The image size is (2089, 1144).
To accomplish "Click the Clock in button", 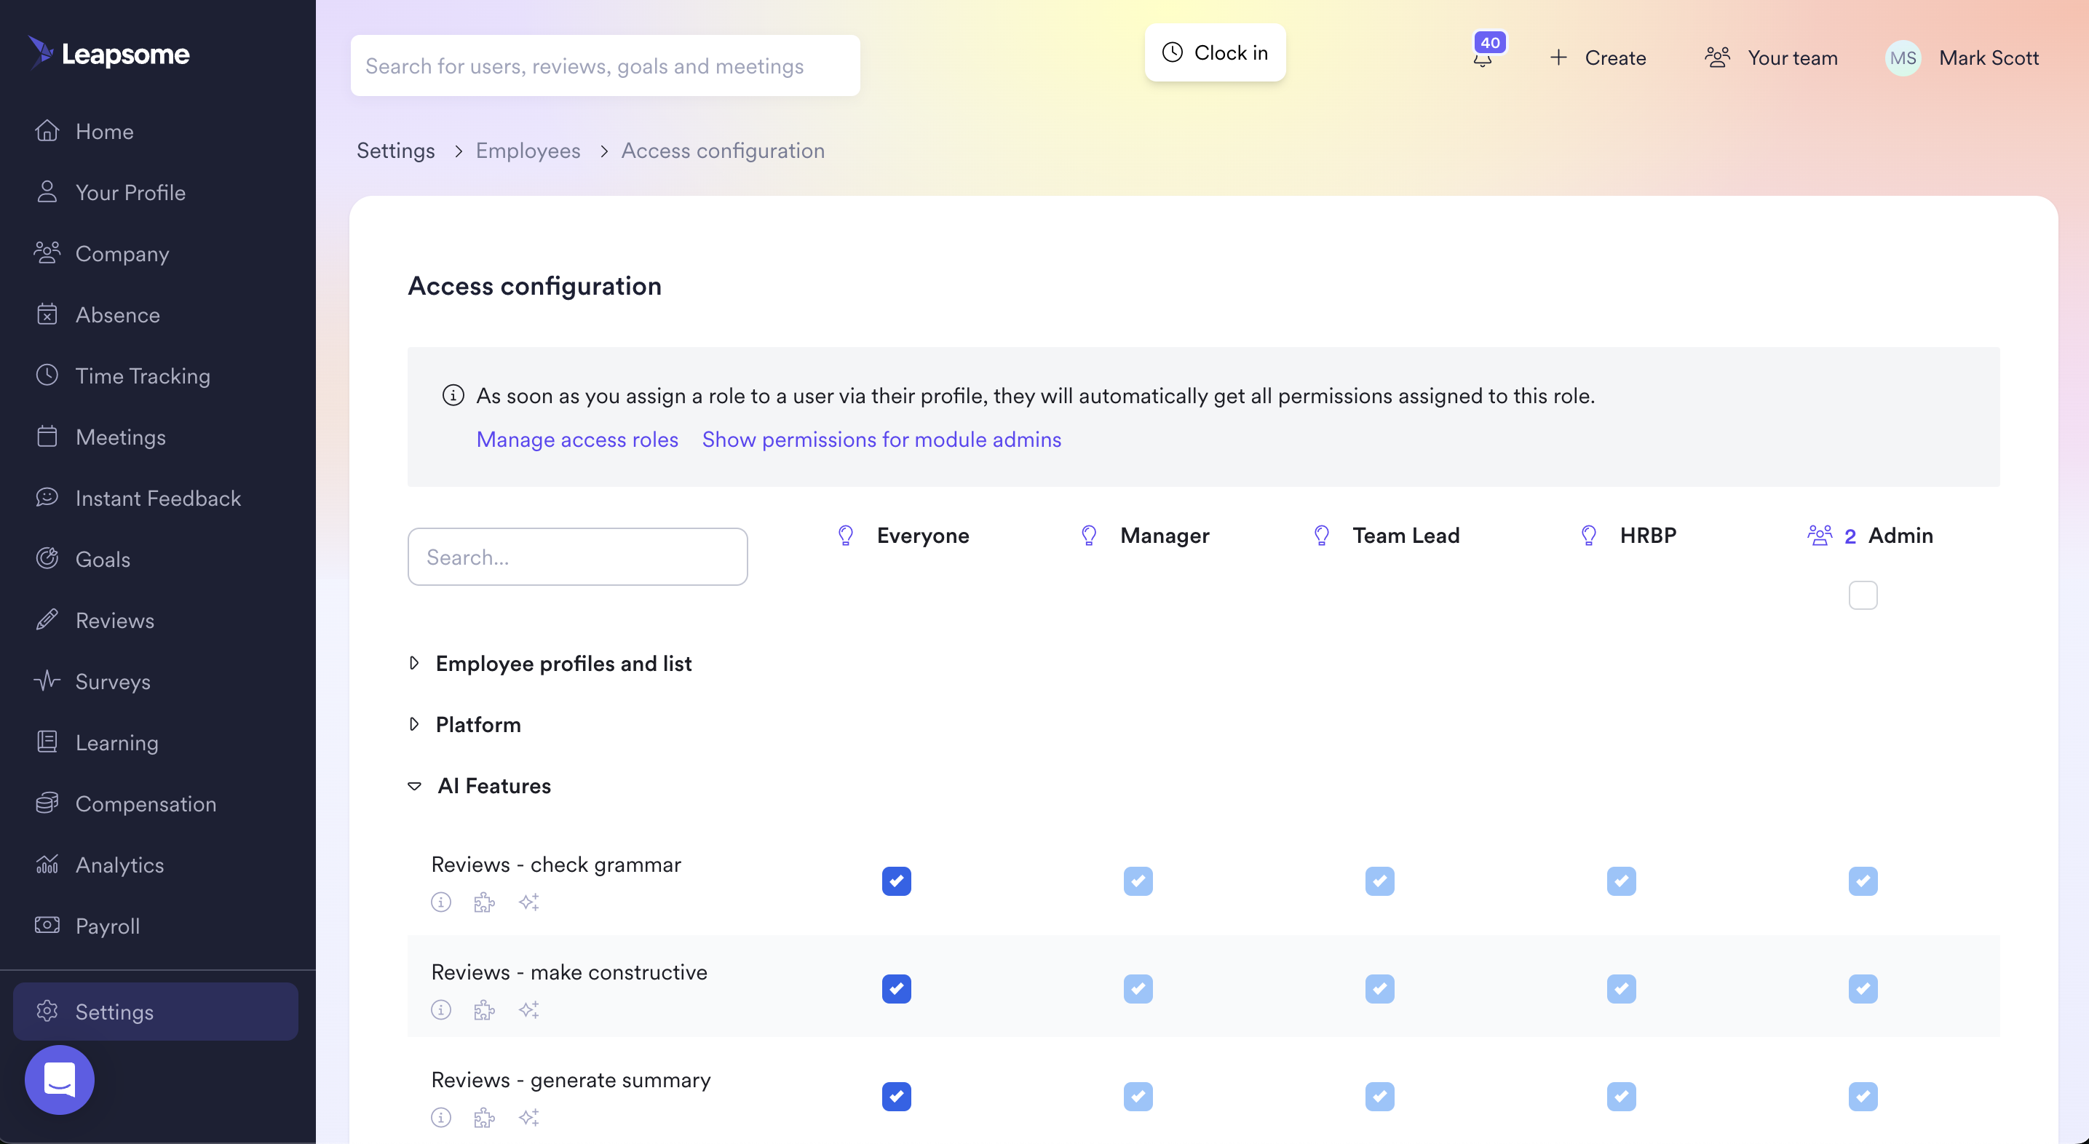I will pyautogui.click(x=1215, y=52).
